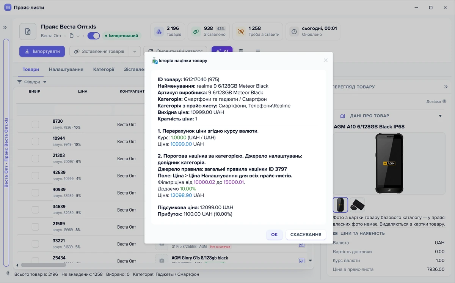Open the Категорії tab
This screenshot has width=455, height=283.
click(104, 70)
